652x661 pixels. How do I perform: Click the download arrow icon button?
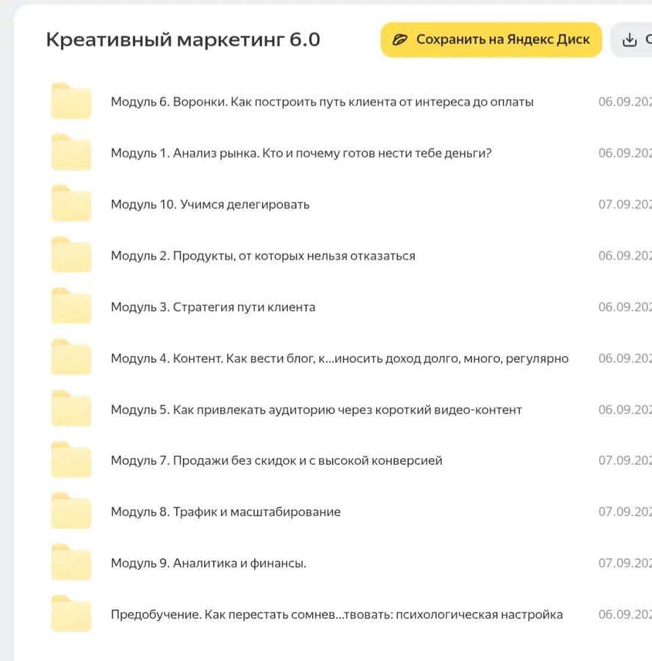631,40
